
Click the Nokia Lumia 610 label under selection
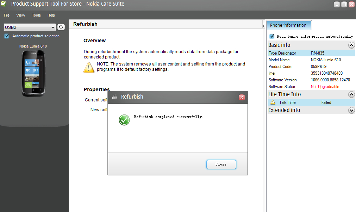(33, 46)
